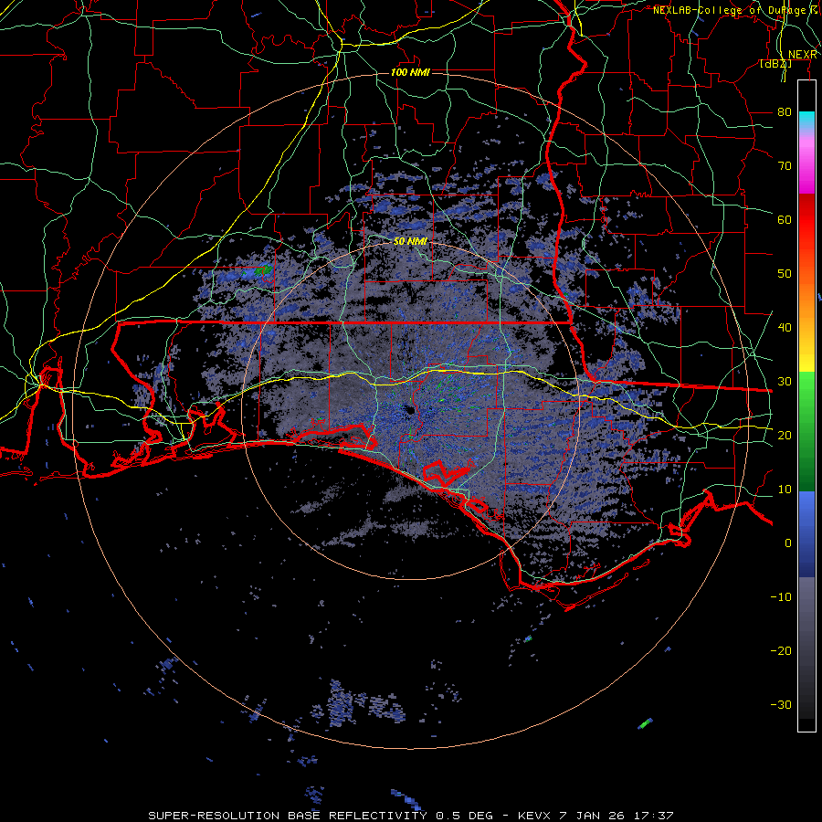This screenshot has height=822, width=822.
Task: Select the "80" value on the dBZ scale
Action: click(x=785, y=111)
